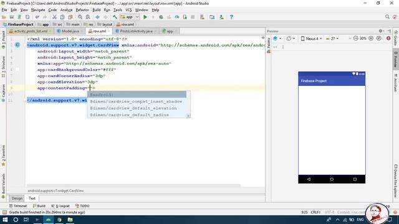The image size is (399, 224).
Task: Open the Gradle side tool window
Action: pyautogui.click(x=396, y=38)
